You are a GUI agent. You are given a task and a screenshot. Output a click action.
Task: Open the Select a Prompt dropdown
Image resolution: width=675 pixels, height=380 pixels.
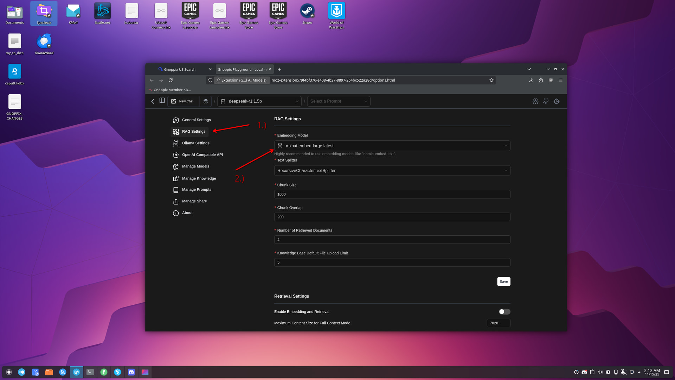338,101
